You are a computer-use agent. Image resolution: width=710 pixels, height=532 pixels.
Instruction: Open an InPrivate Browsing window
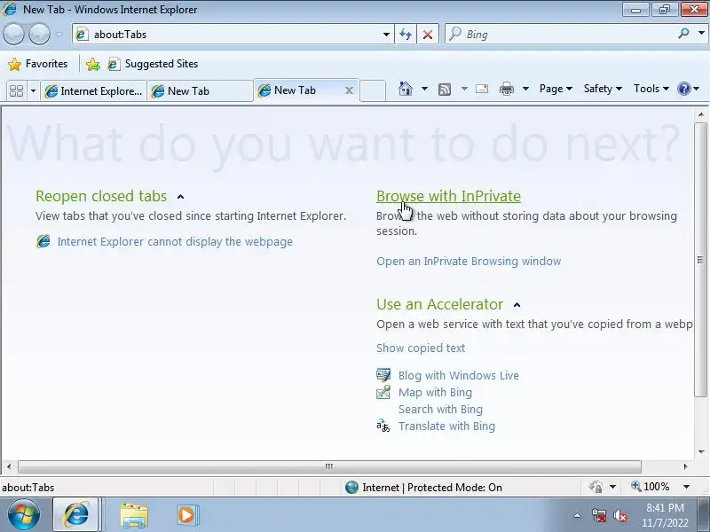click(x=469, y=261)
